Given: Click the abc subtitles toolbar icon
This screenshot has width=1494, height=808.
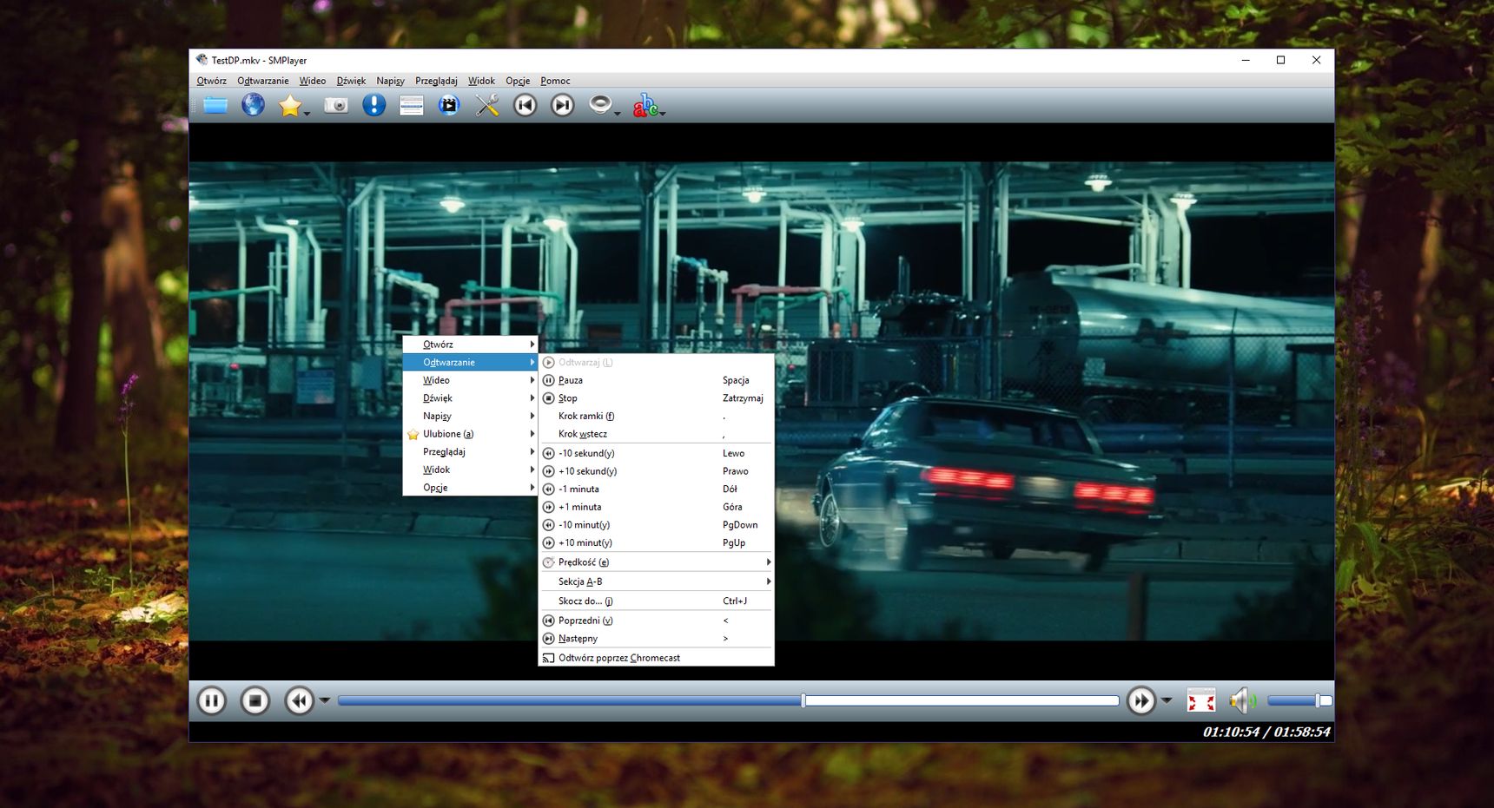Looking at the screenshot, I should 645,106.
